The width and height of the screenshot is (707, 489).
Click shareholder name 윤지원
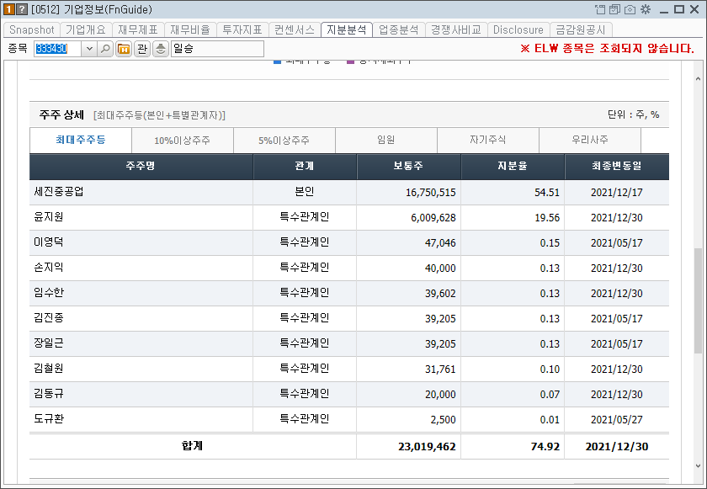click(x=49, y=217)
